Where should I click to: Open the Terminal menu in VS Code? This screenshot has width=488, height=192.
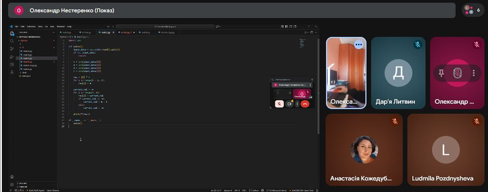point(61,27)
